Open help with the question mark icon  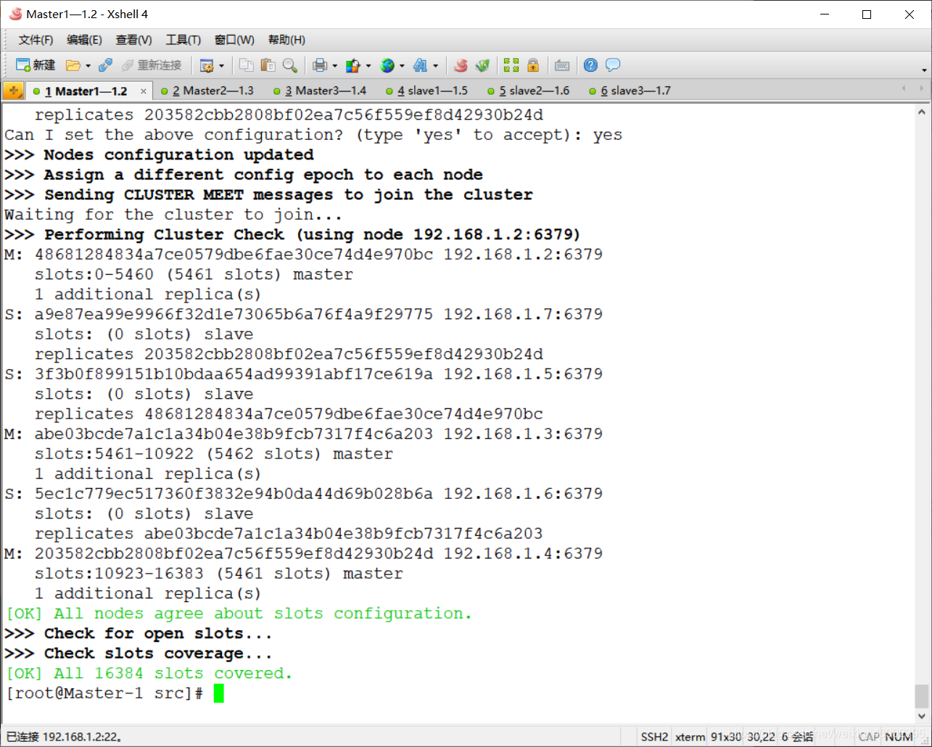[591, 65]
